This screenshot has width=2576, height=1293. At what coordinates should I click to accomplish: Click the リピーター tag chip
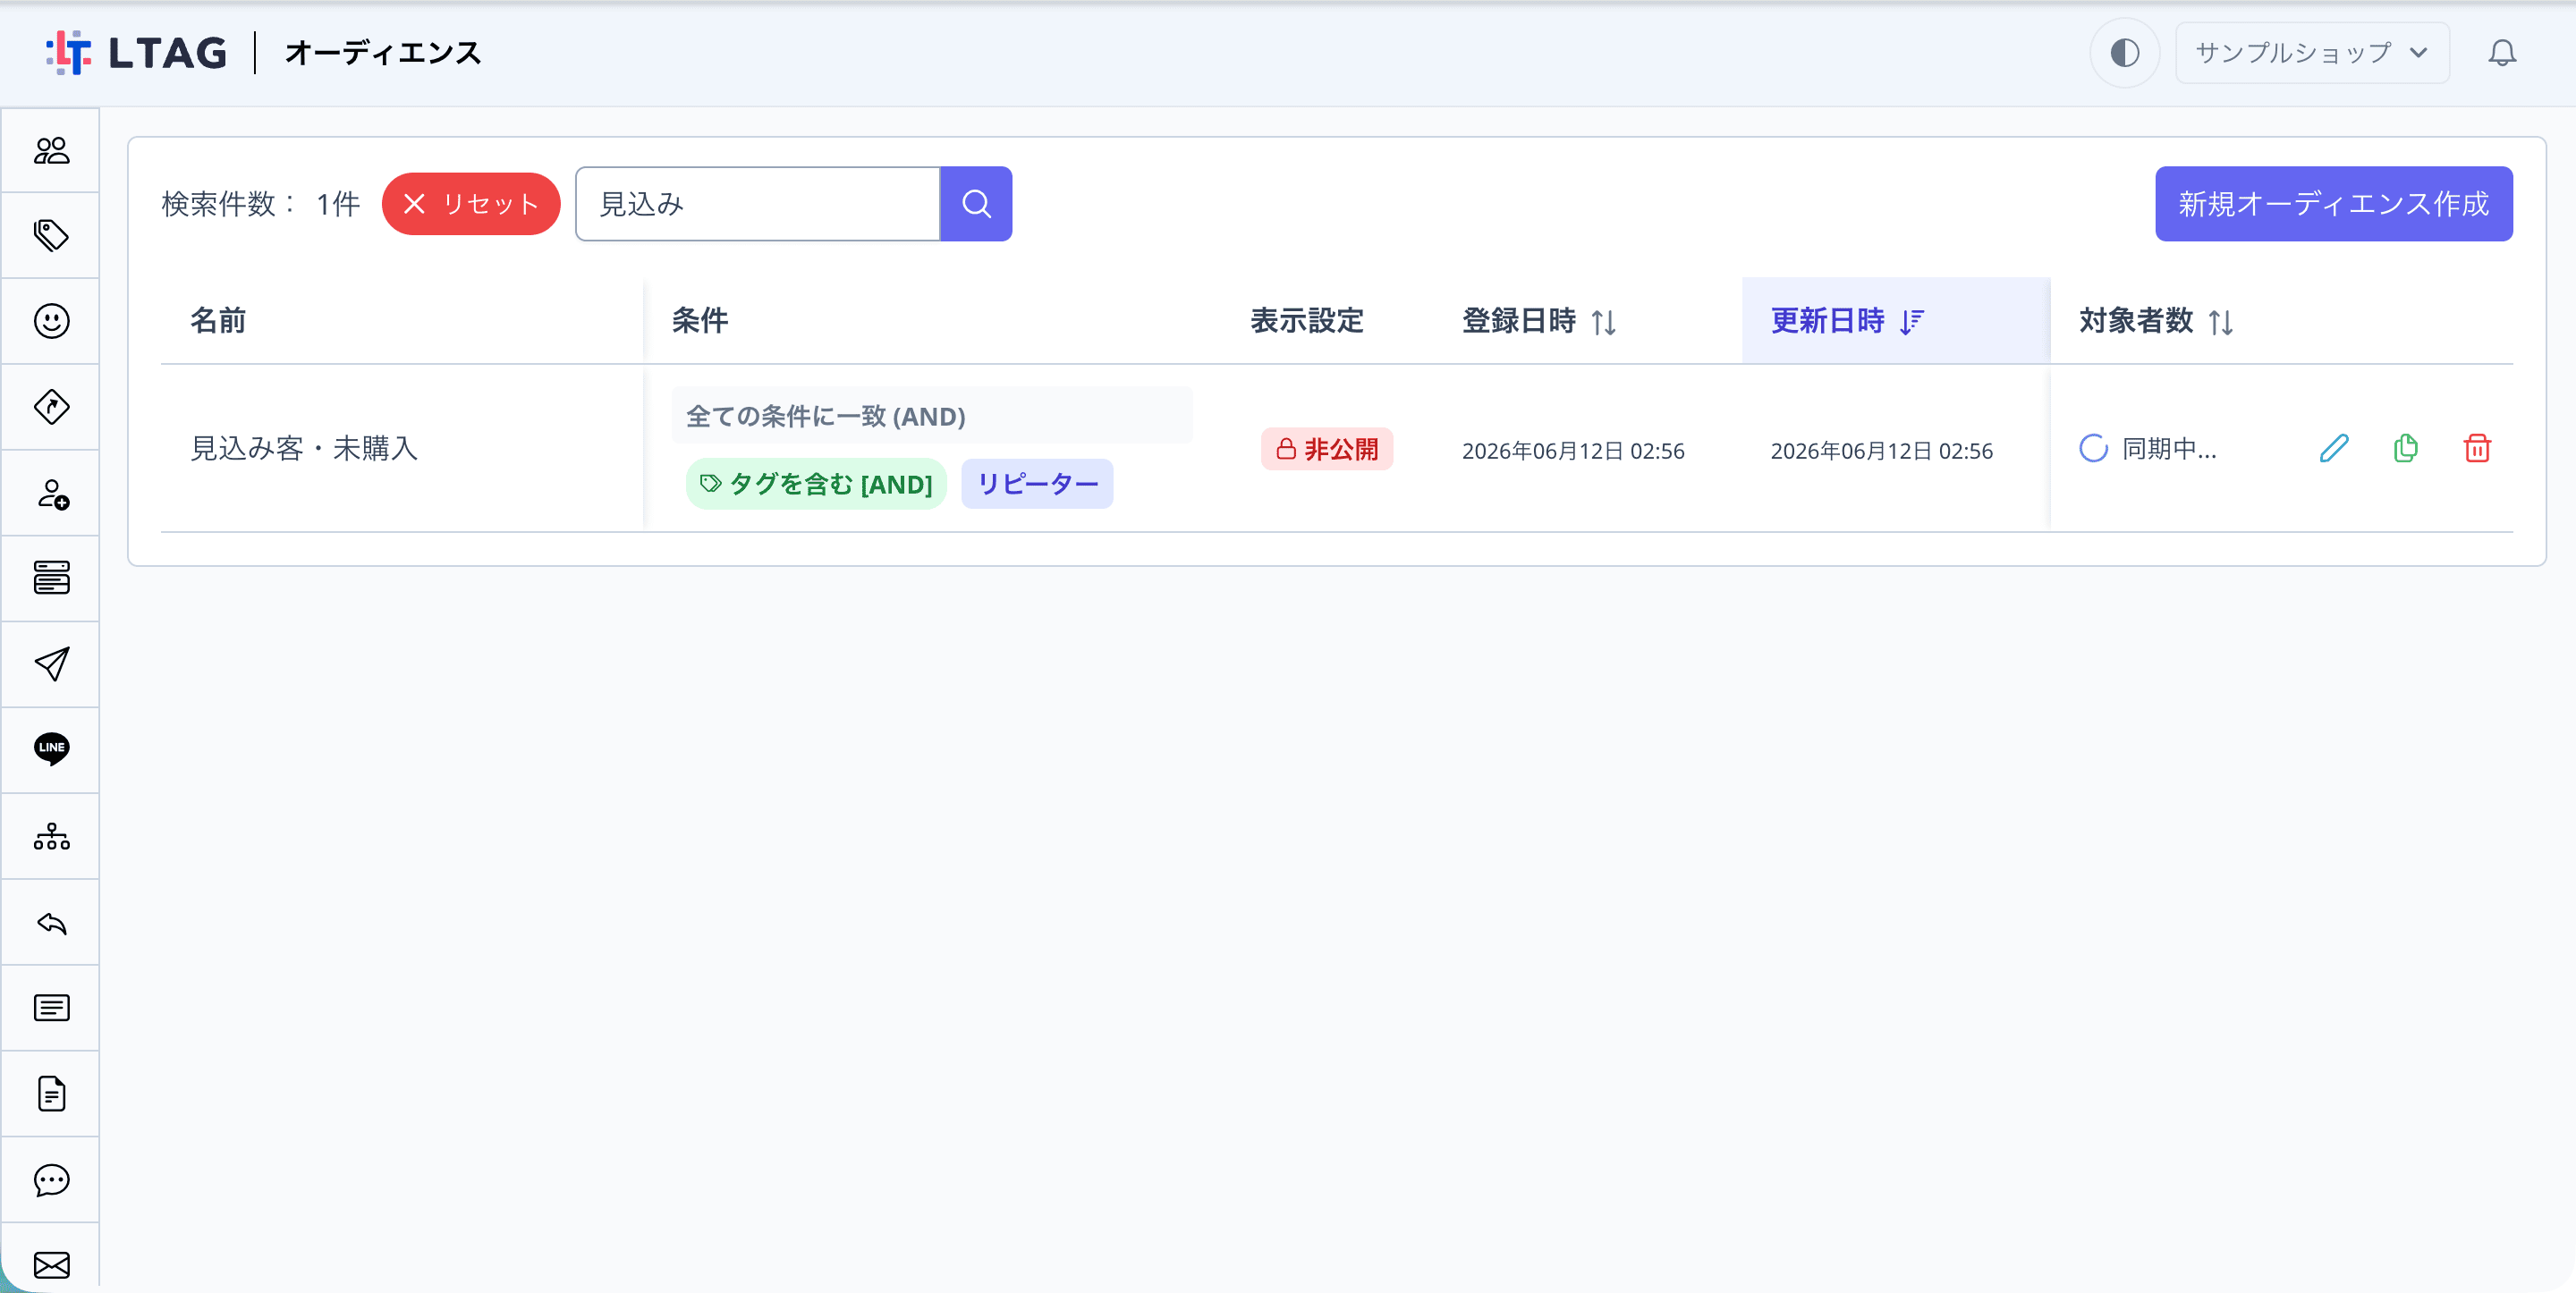pyautogui.click(x=1037, y=484)
